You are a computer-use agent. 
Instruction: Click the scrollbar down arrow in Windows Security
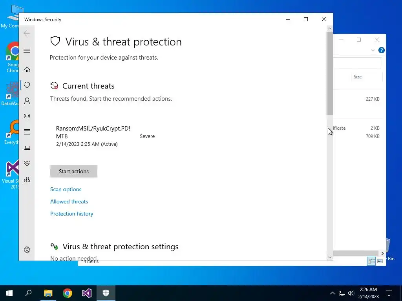(x=330, y=257)
